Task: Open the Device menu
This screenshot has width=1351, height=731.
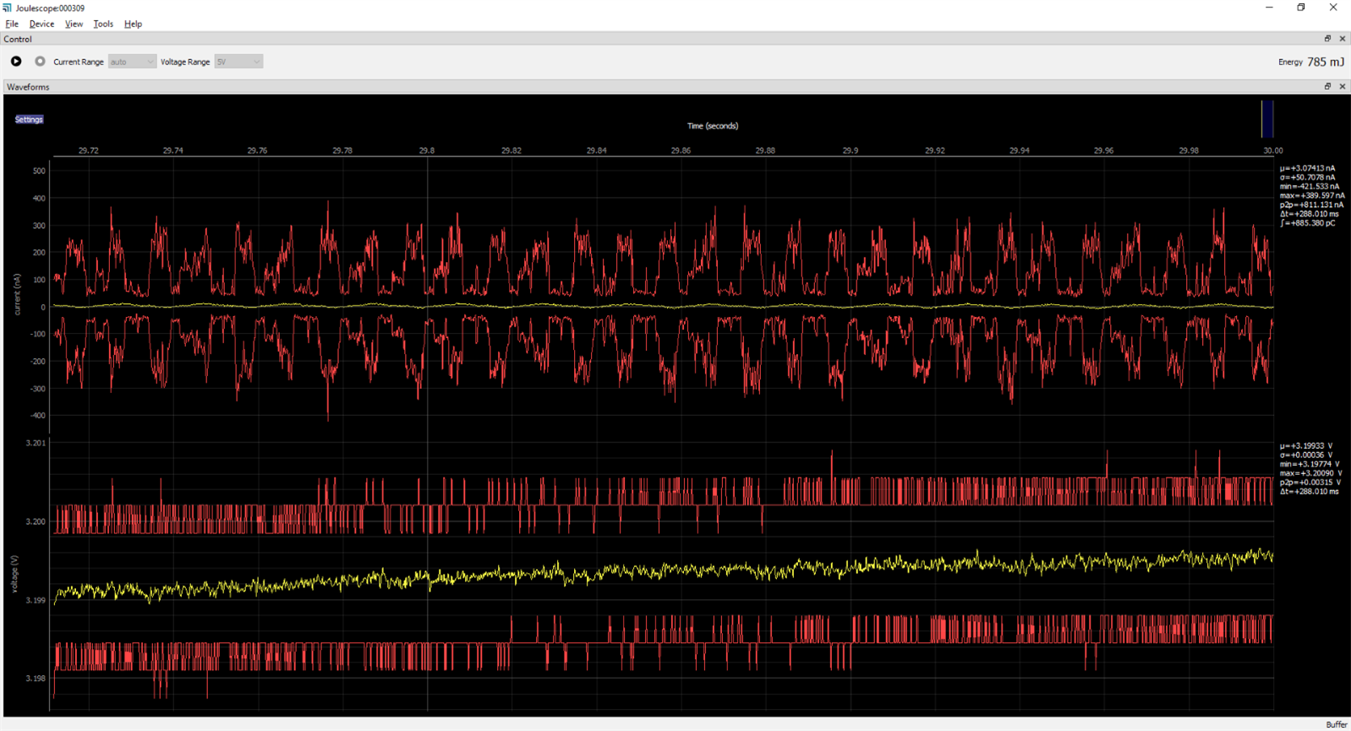Action: (41, 24)
